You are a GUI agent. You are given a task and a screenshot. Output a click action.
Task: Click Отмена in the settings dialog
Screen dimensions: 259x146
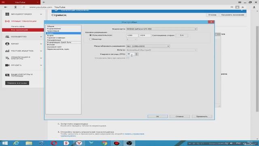coord(180,116)
